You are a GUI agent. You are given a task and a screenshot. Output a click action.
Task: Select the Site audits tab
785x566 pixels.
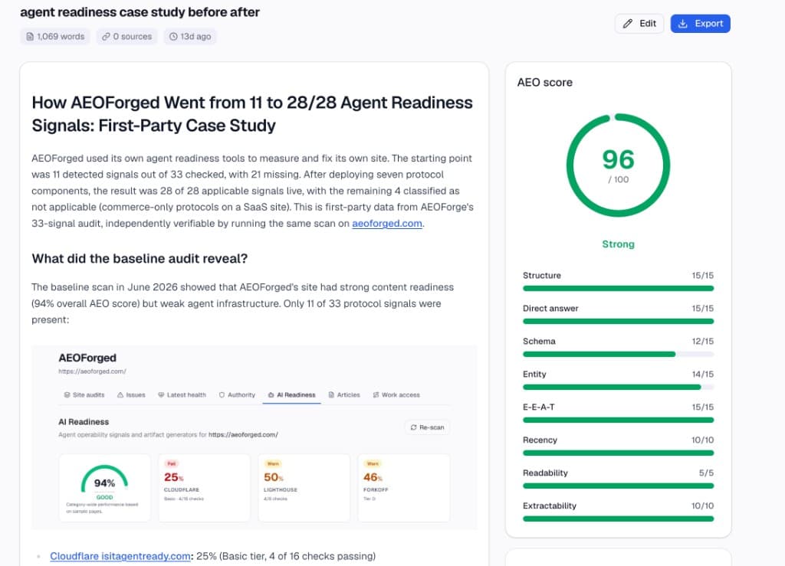click(84, 395)
